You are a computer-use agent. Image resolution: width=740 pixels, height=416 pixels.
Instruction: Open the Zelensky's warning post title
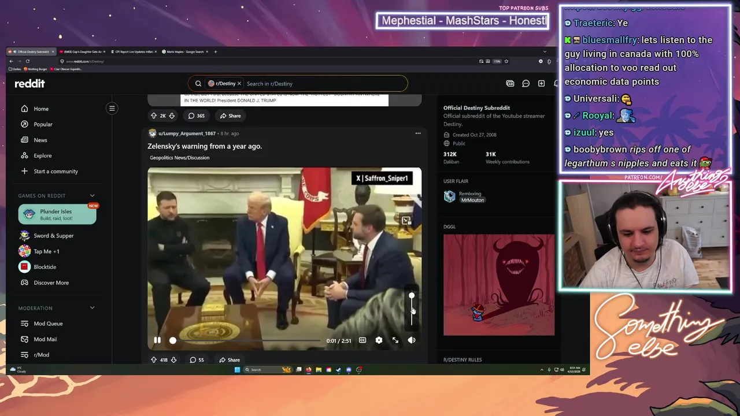[x=205, y=146]
